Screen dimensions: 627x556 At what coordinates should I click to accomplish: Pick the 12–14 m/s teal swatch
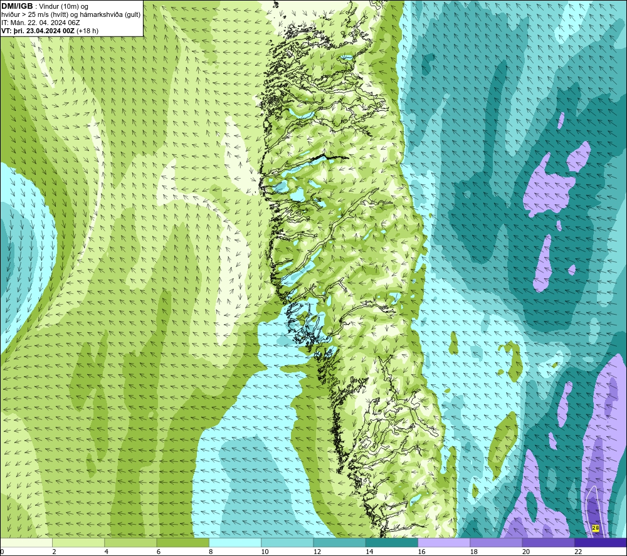click(x=339, y=543)
